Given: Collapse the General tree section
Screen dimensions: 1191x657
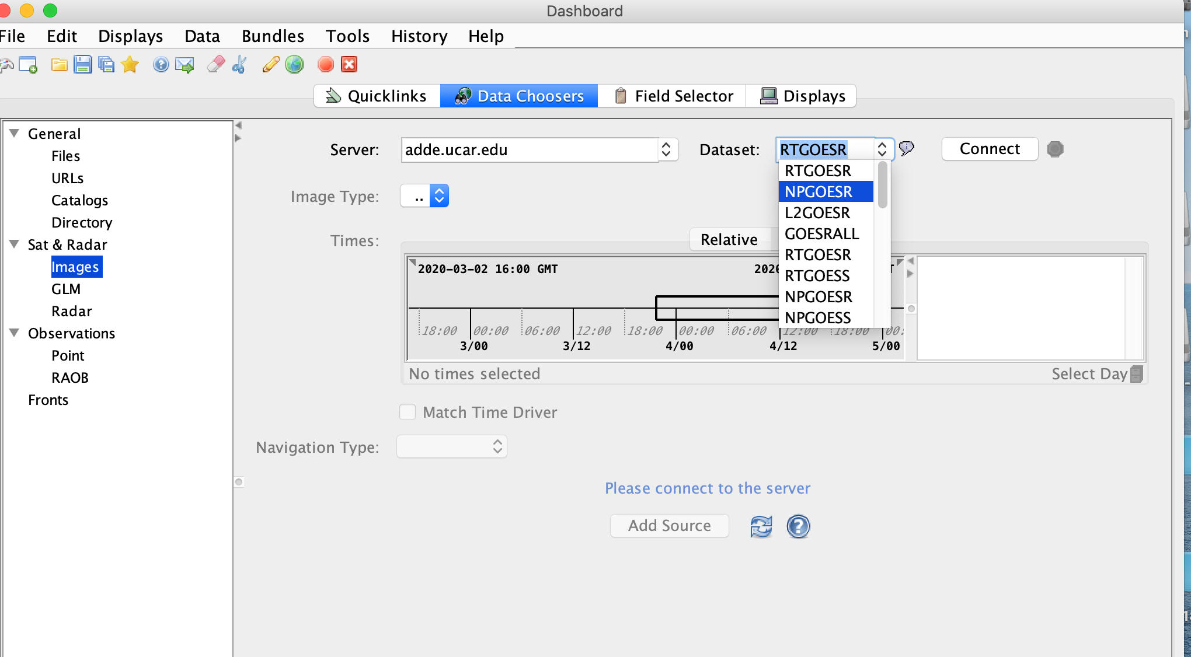Looking at the screenshot, I should pos(15,133).
